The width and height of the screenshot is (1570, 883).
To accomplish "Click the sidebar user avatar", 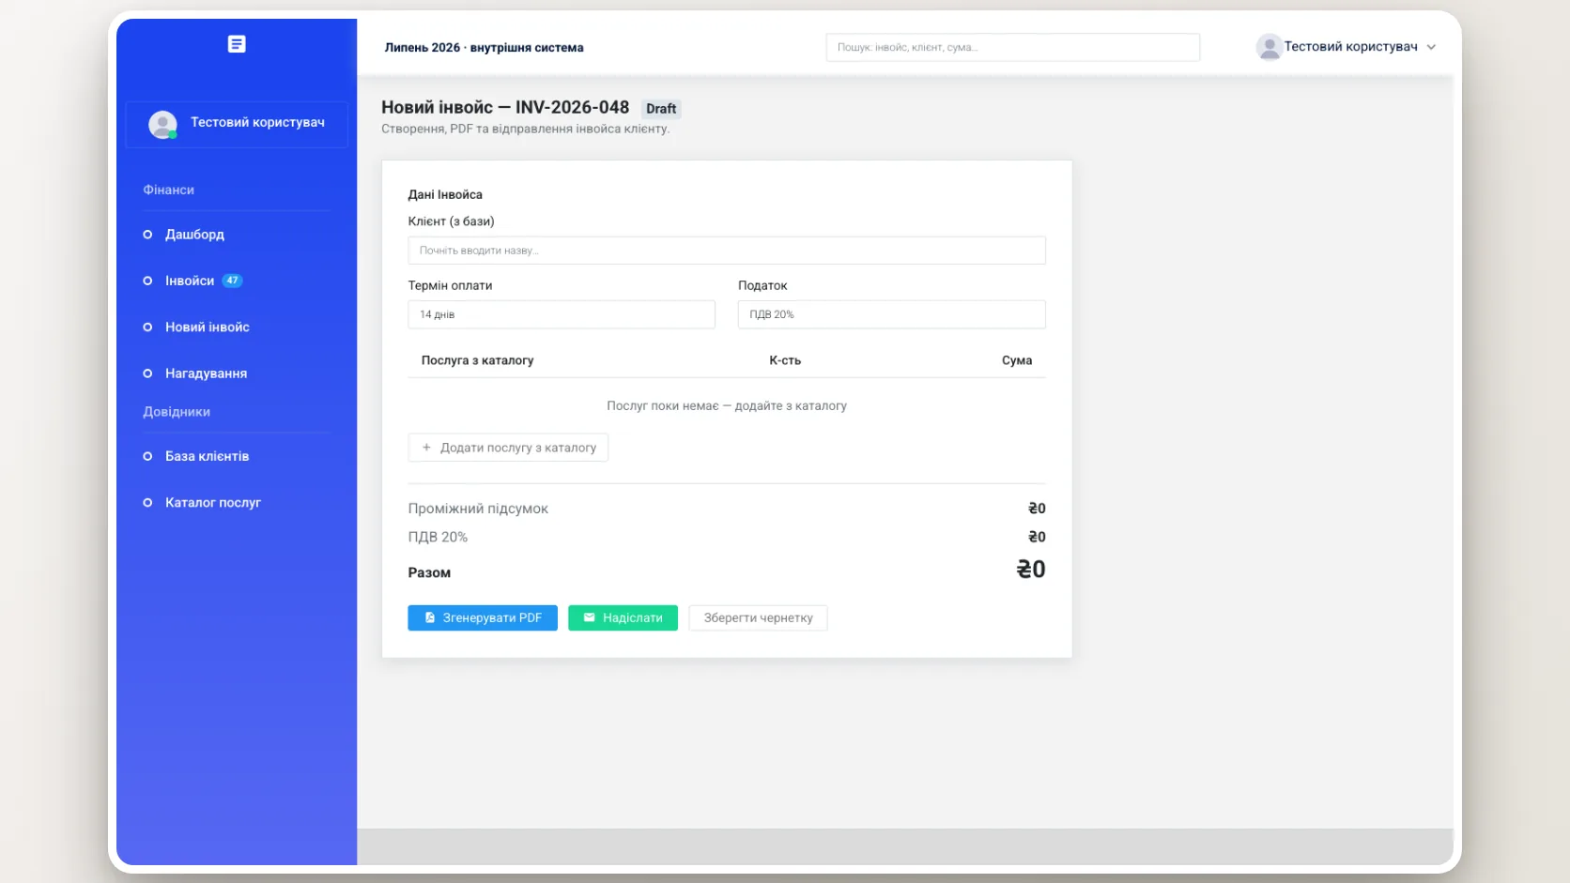I will [x=162, y=124].
